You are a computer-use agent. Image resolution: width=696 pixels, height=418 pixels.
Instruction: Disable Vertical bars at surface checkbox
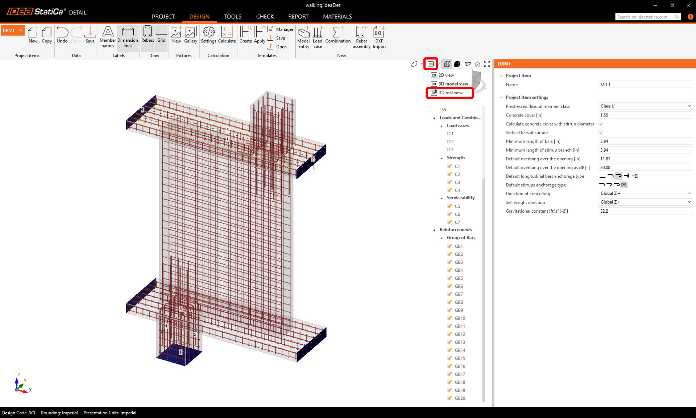601,132
